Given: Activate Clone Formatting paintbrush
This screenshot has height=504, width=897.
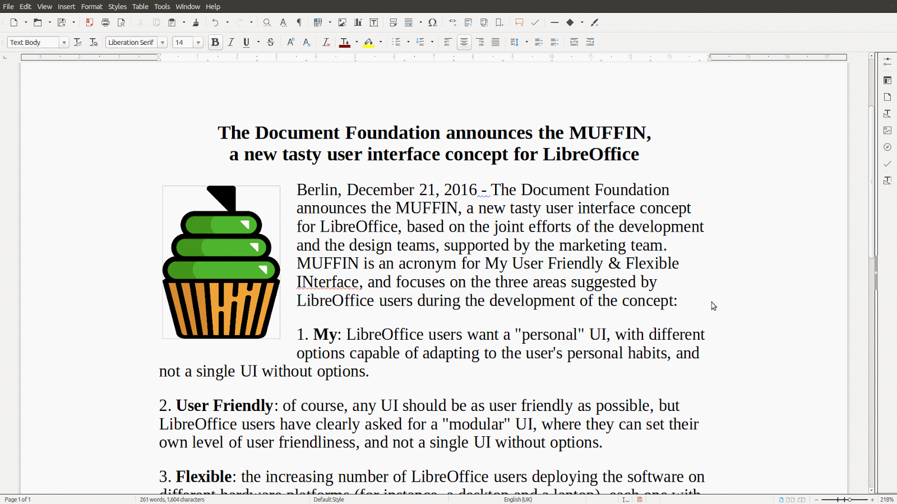Looking at the screenshot, I should tap(196, 22).
